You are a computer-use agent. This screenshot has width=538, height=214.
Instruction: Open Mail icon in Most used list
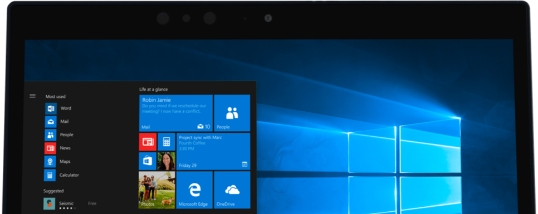51,122
